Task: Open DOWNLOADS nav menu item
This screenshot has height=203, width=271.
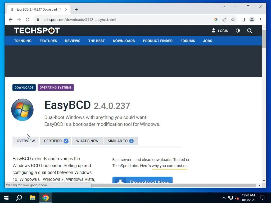Action: pyautogui.click(x=124, y=41)
